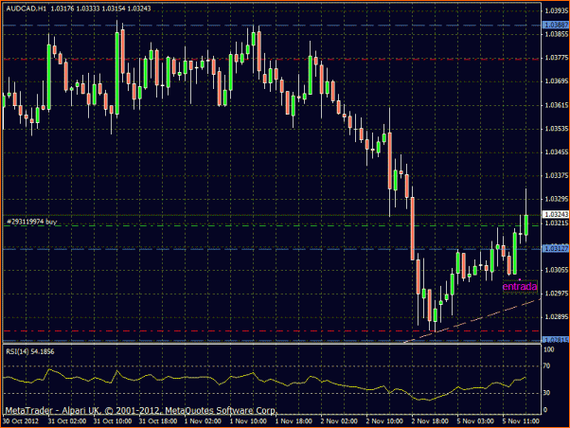
Task: Click the current price 1.03243 tag
Action: click(x=556, y=215)
